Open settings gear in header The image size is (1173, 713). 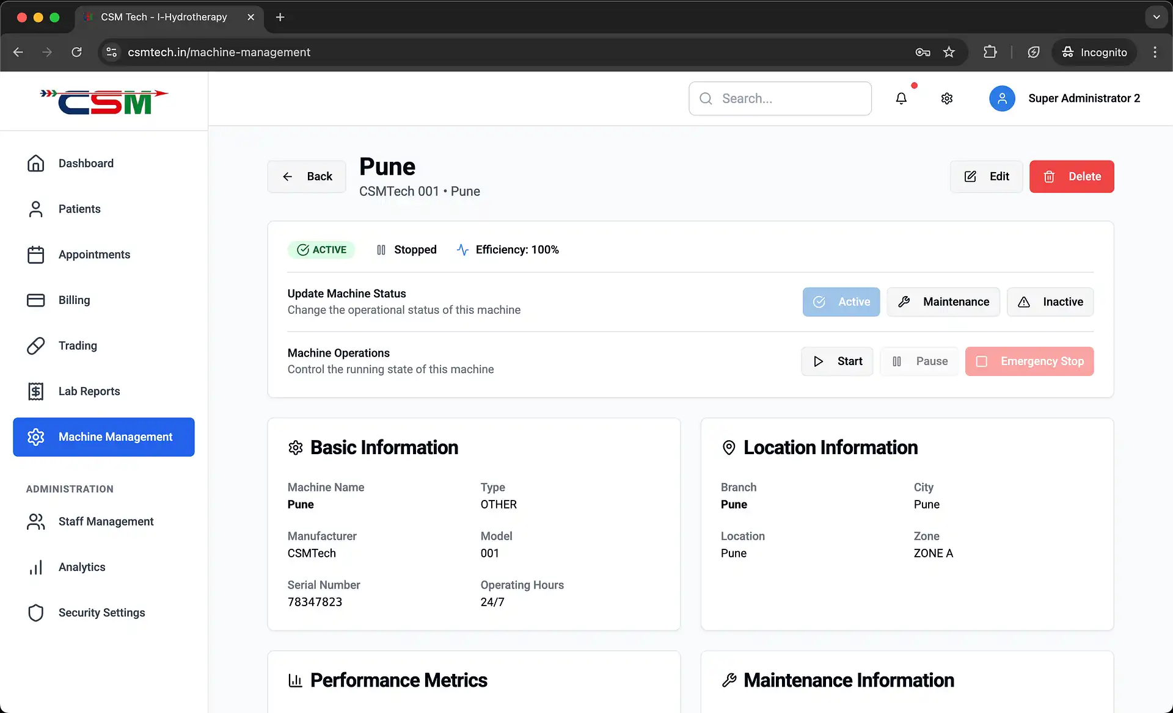pos(947,98)
